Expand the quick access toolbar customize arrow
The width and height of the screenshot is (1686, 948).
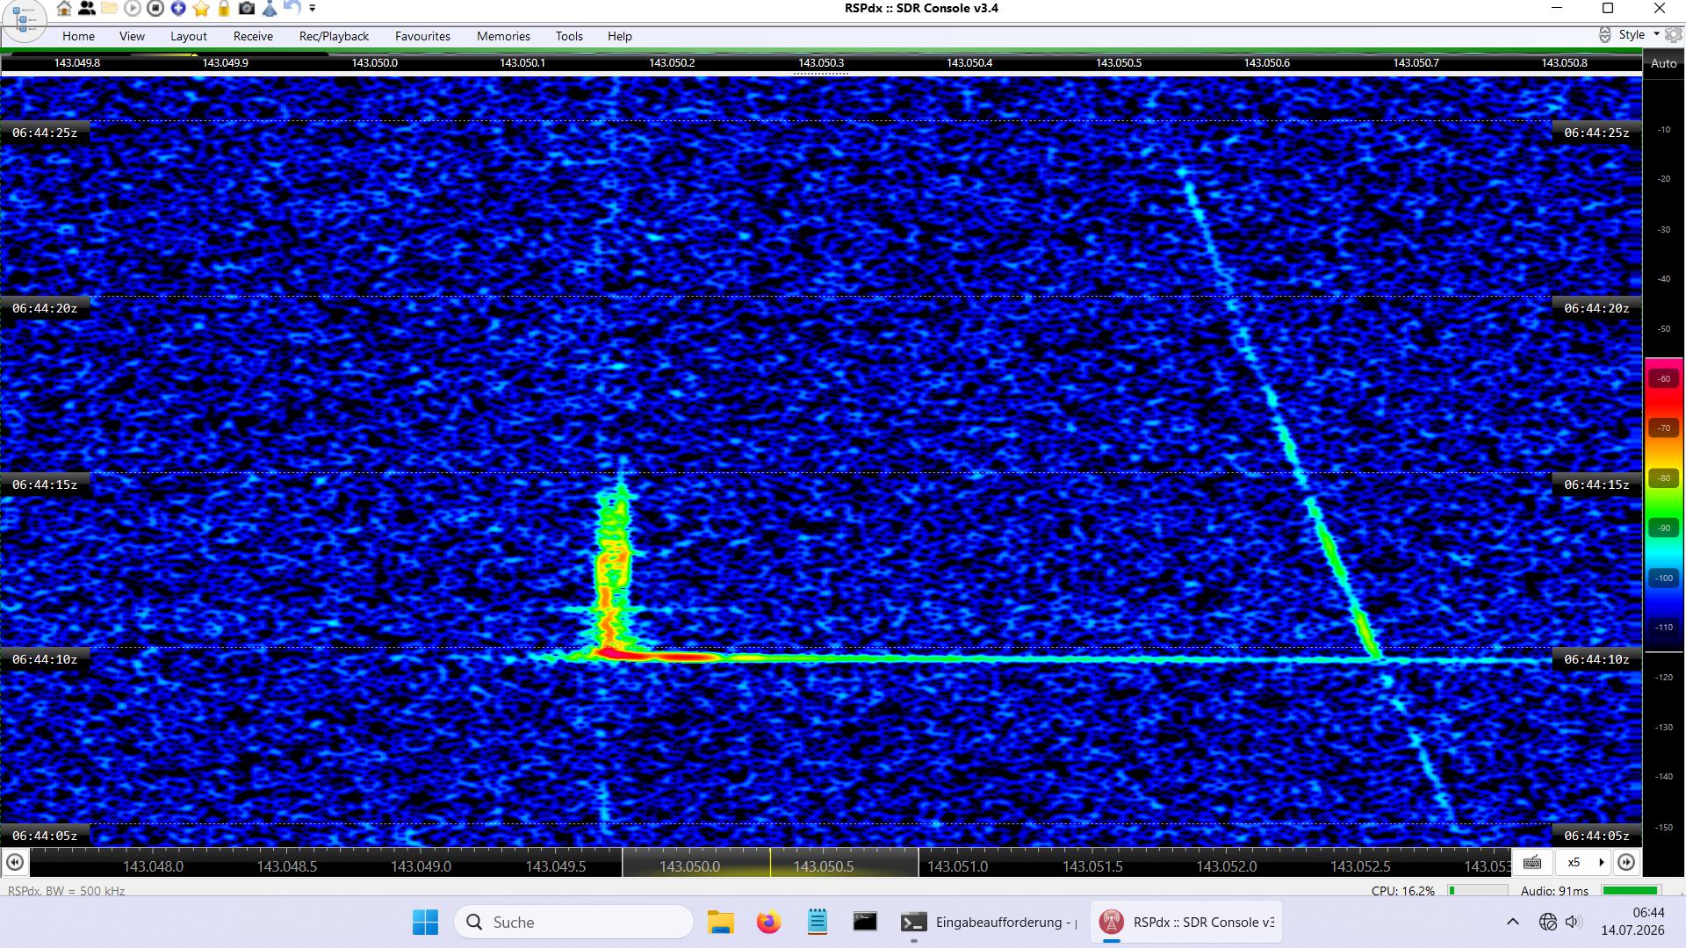[313, 9]
